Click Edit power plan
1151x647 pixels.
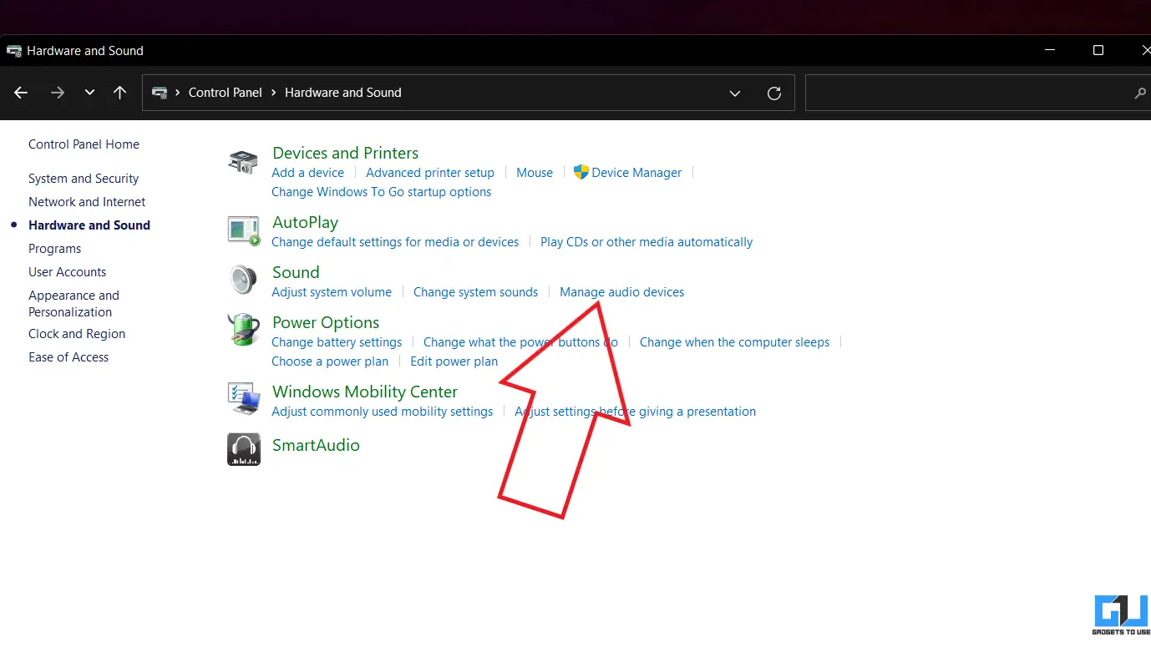click(454, 361)
